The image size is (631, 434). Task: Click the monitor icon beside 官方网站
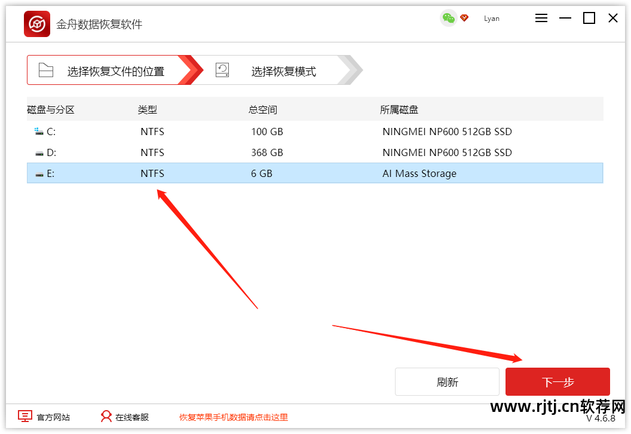24,416
